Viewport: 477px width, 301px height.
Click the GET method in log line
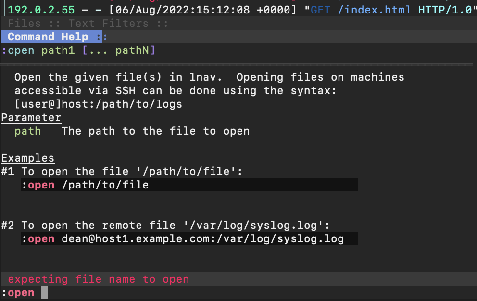[320, 10]
